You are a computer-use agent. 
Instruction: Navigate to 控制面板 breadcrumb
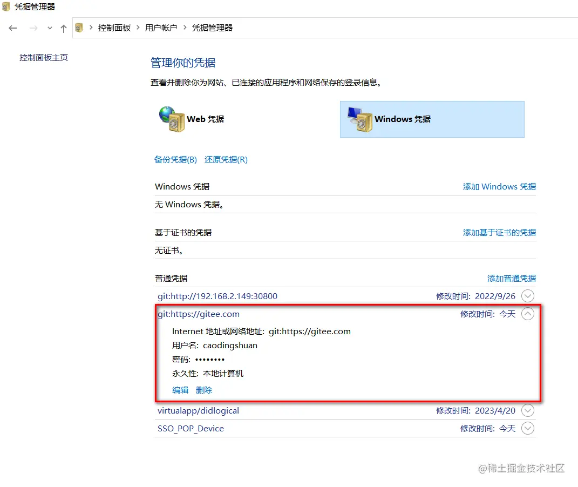click(114, 28)
